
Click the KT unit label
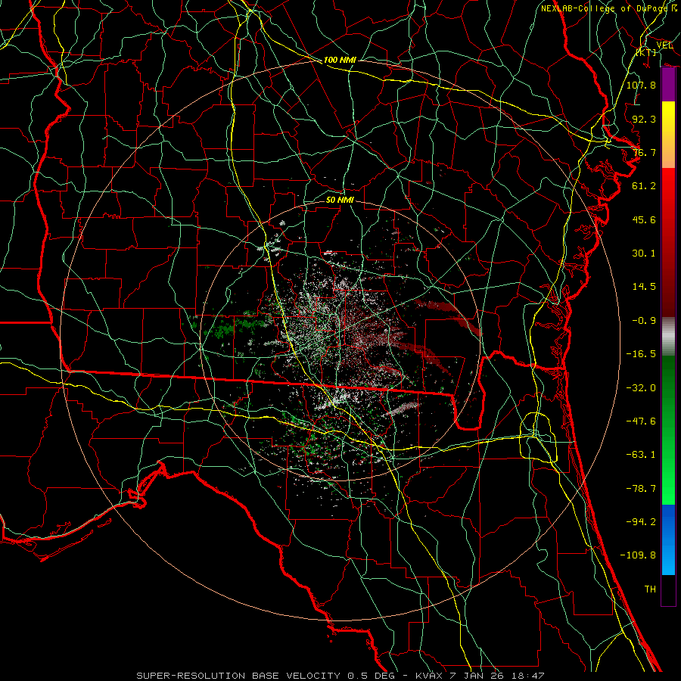click(646, 52)
